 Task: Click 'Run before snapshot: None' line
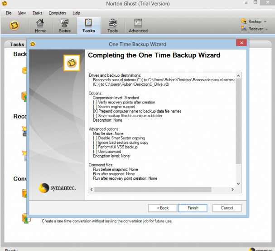(116, 169)
